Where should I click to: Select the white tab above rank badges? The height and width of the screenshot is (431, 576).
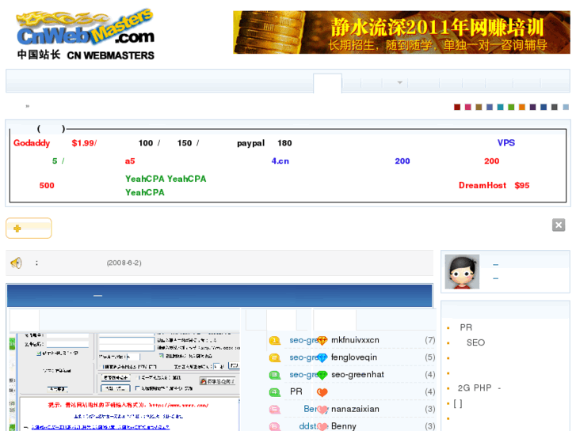(x=281, y=320)
